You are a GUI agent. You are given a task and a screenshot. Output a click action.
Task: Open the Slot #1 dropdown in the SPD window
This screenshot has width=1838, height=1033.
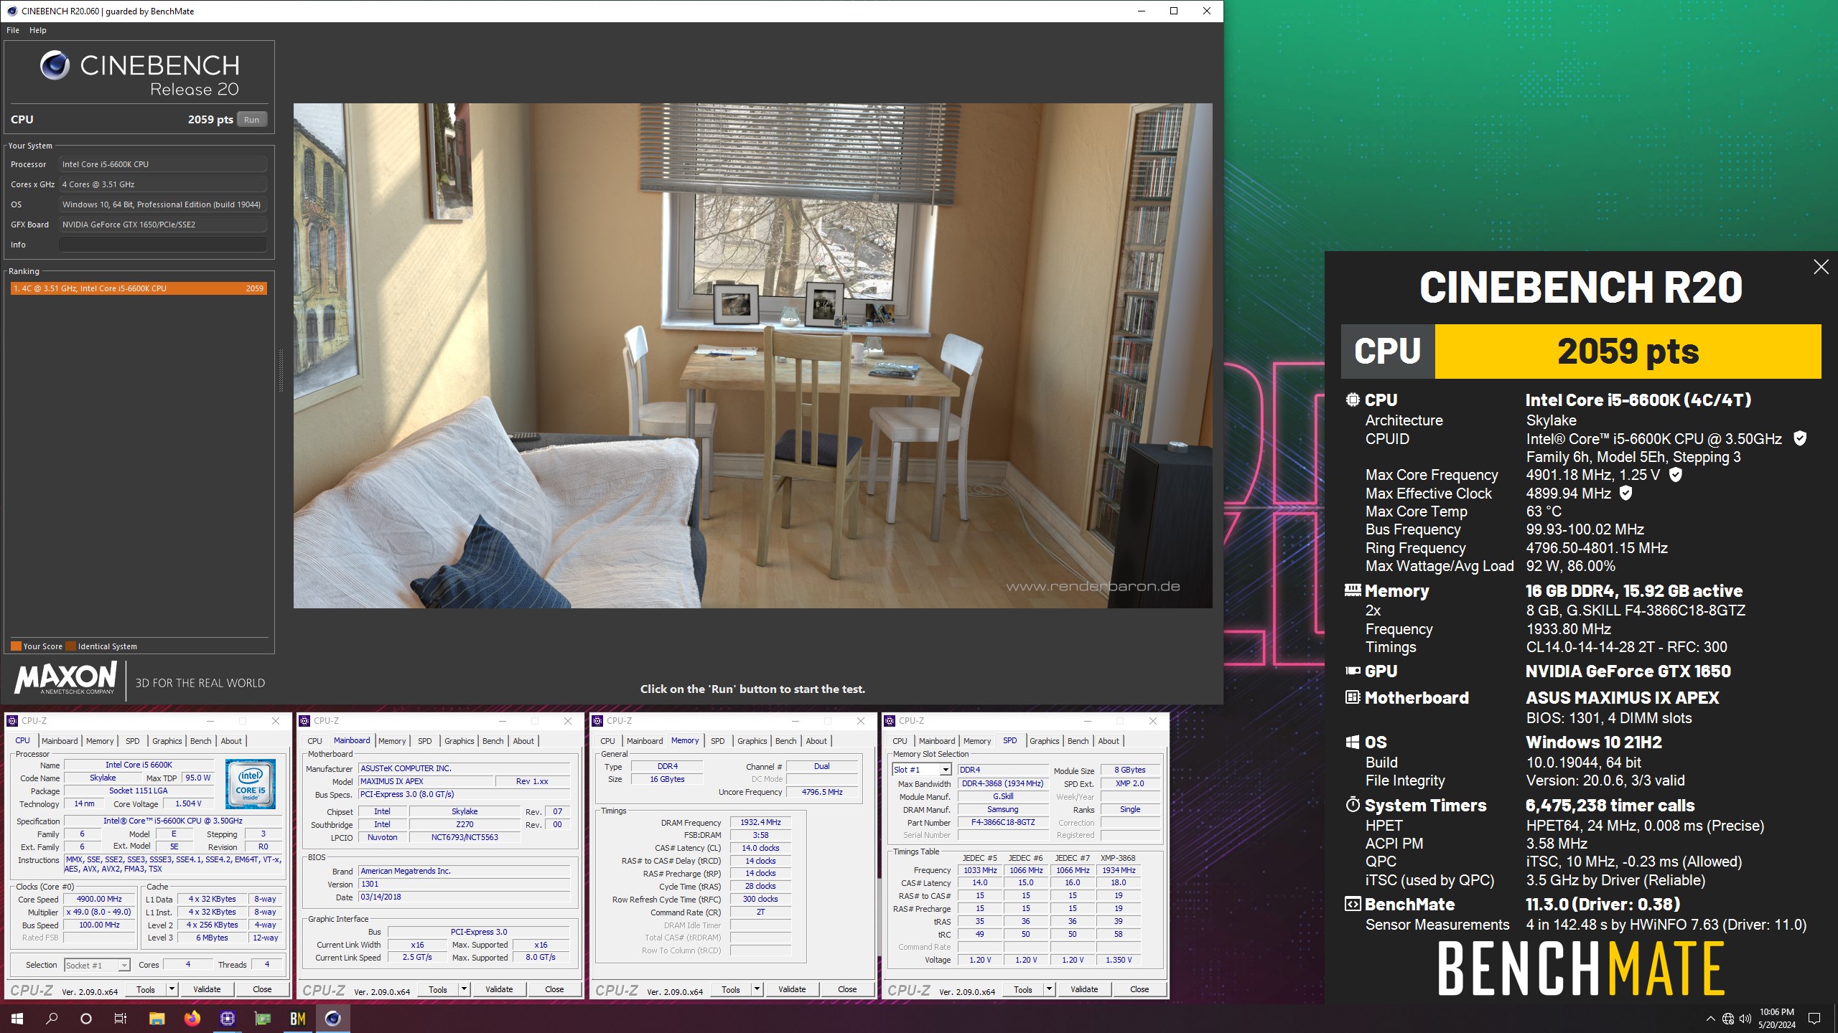click(x=946, y=770)
